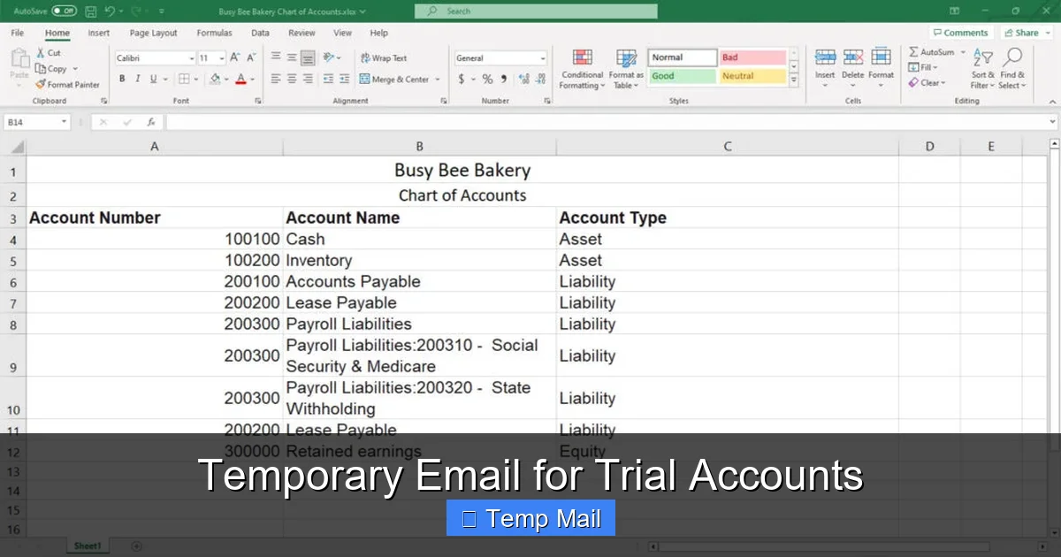Apply the Normal cell style
The image size is (1061, 557).
click(x=683, y=57)
